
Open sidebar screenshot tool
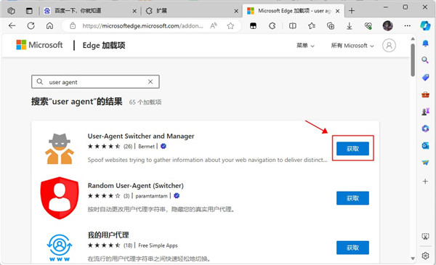(x=425, y=237)
